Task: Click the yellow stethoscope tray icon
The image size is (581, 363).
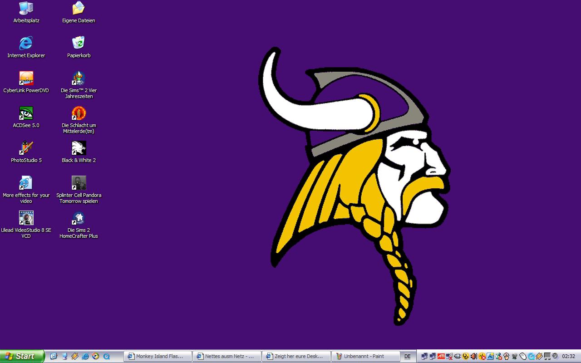Action: pos(465,356)
